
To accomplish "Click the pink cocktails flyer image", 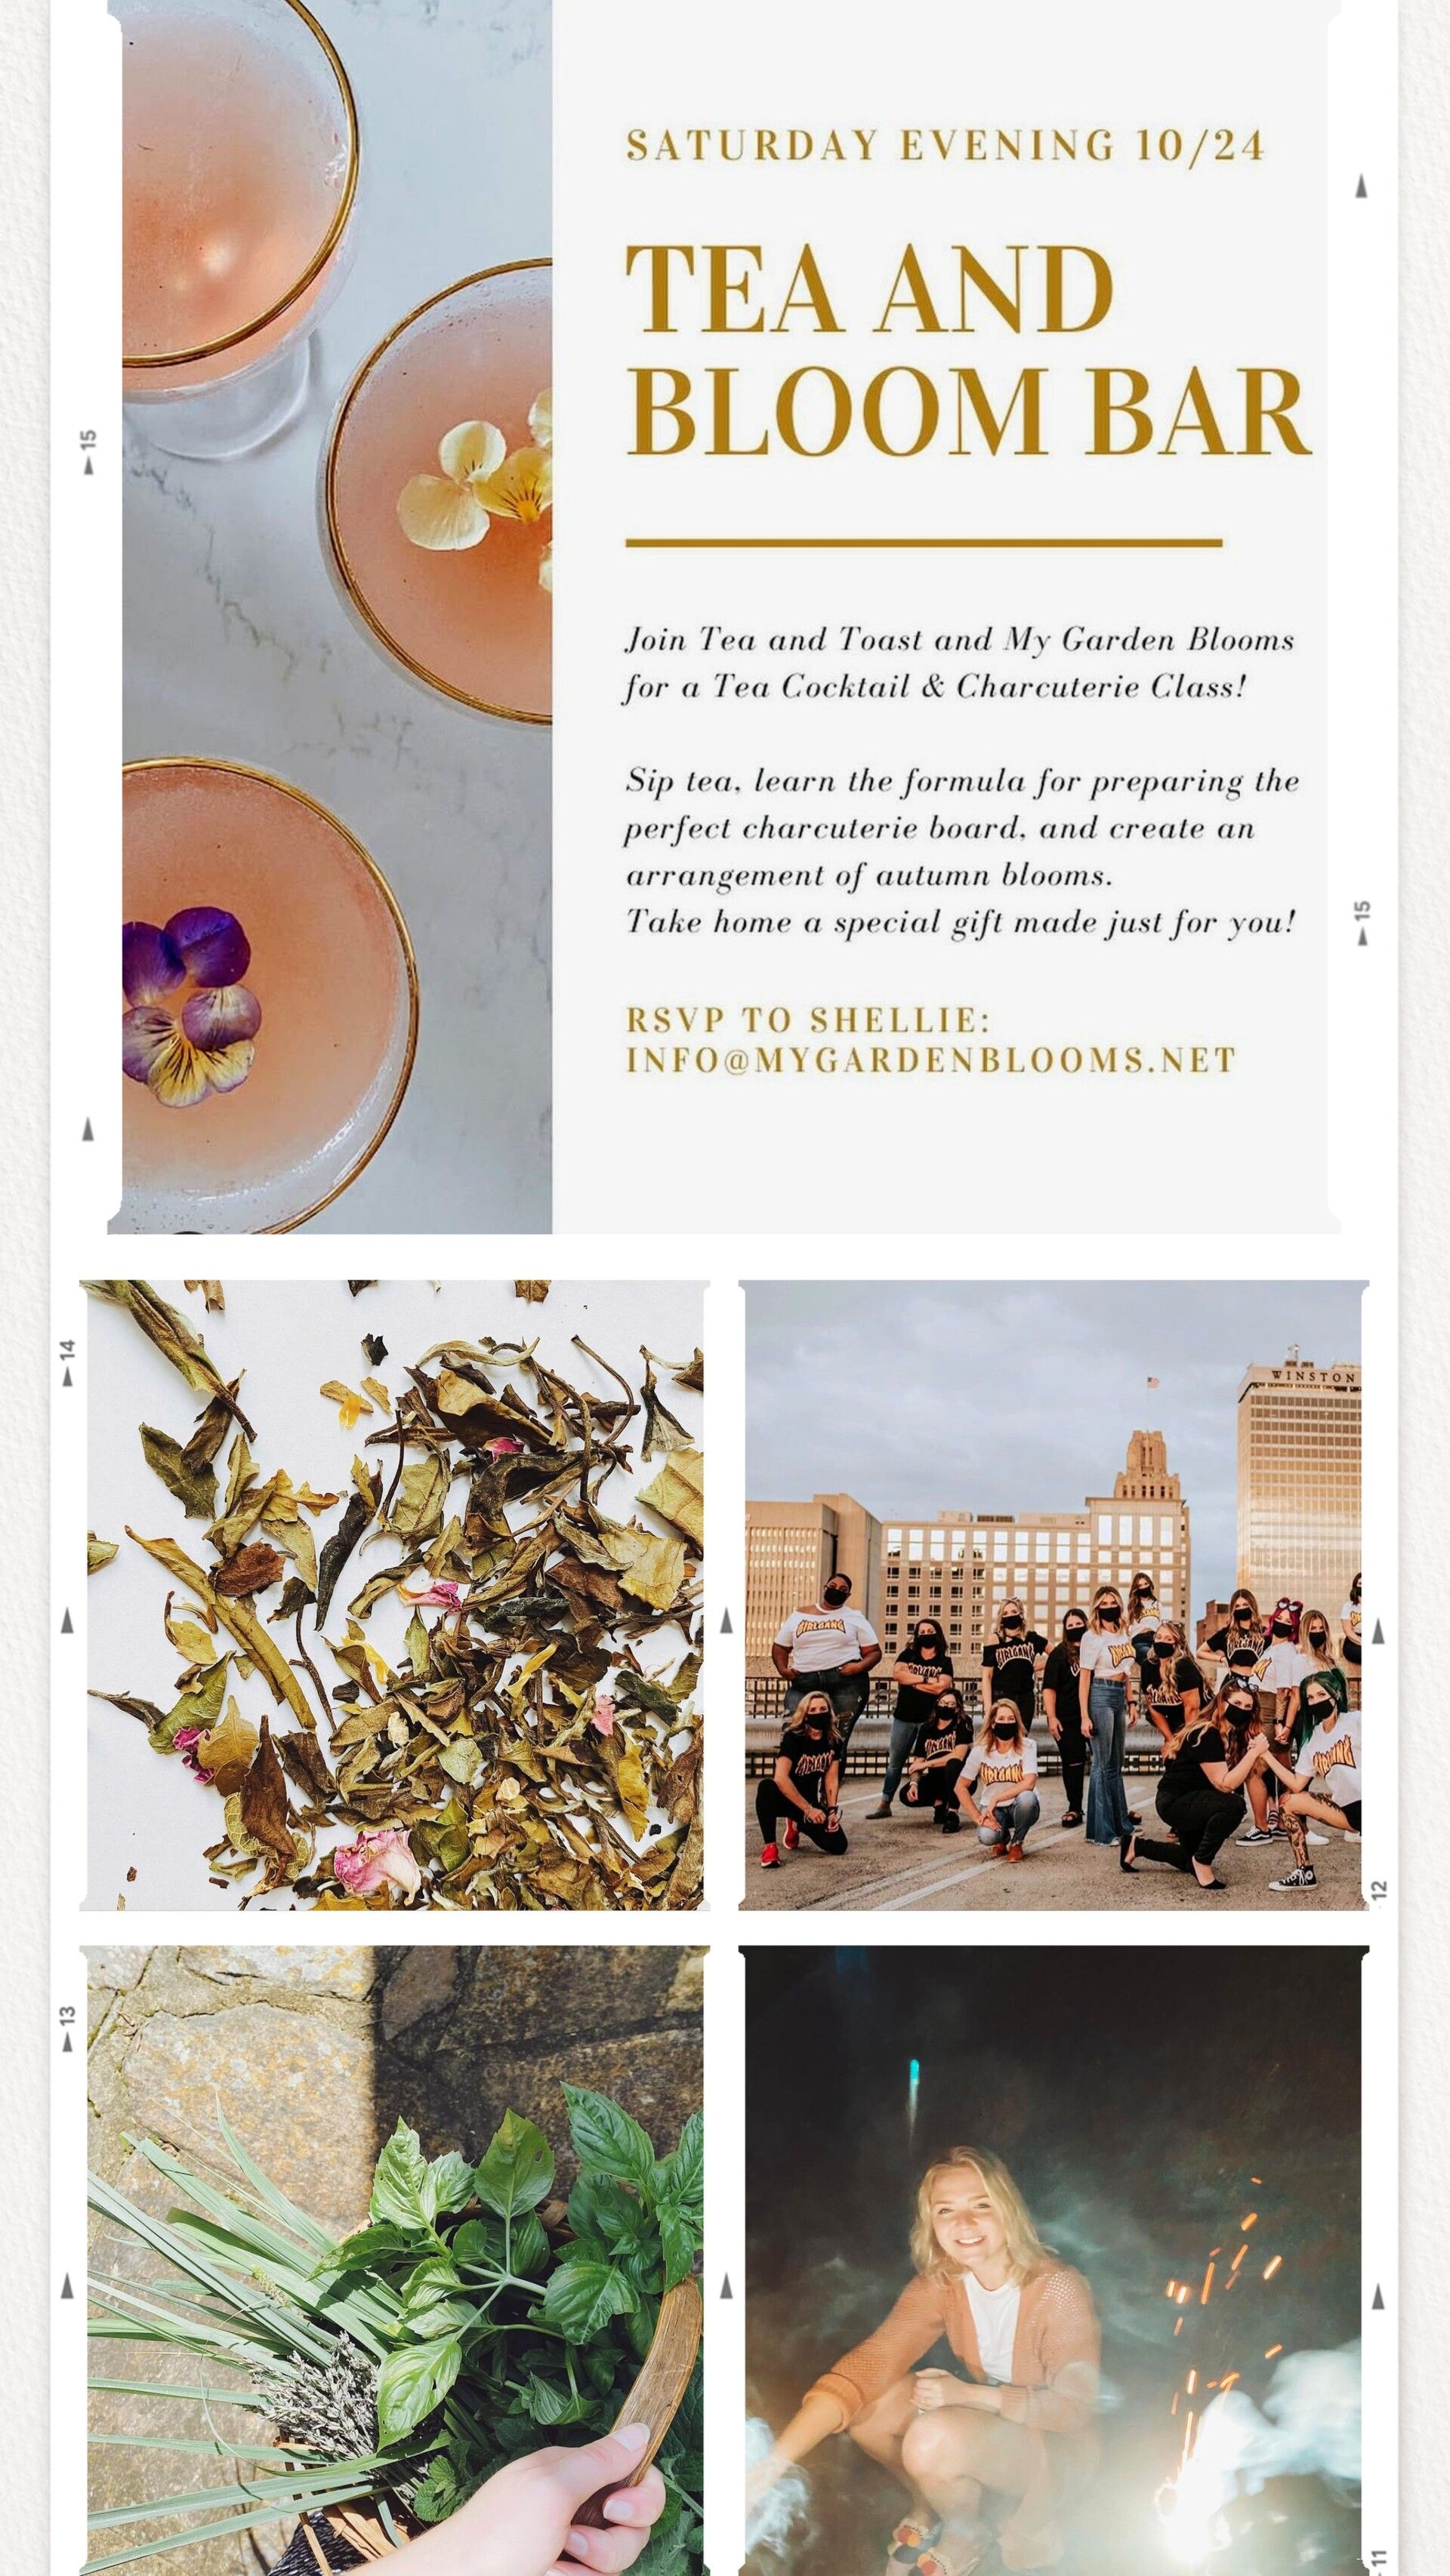I will pyautogui.click(x=338, y=616).
